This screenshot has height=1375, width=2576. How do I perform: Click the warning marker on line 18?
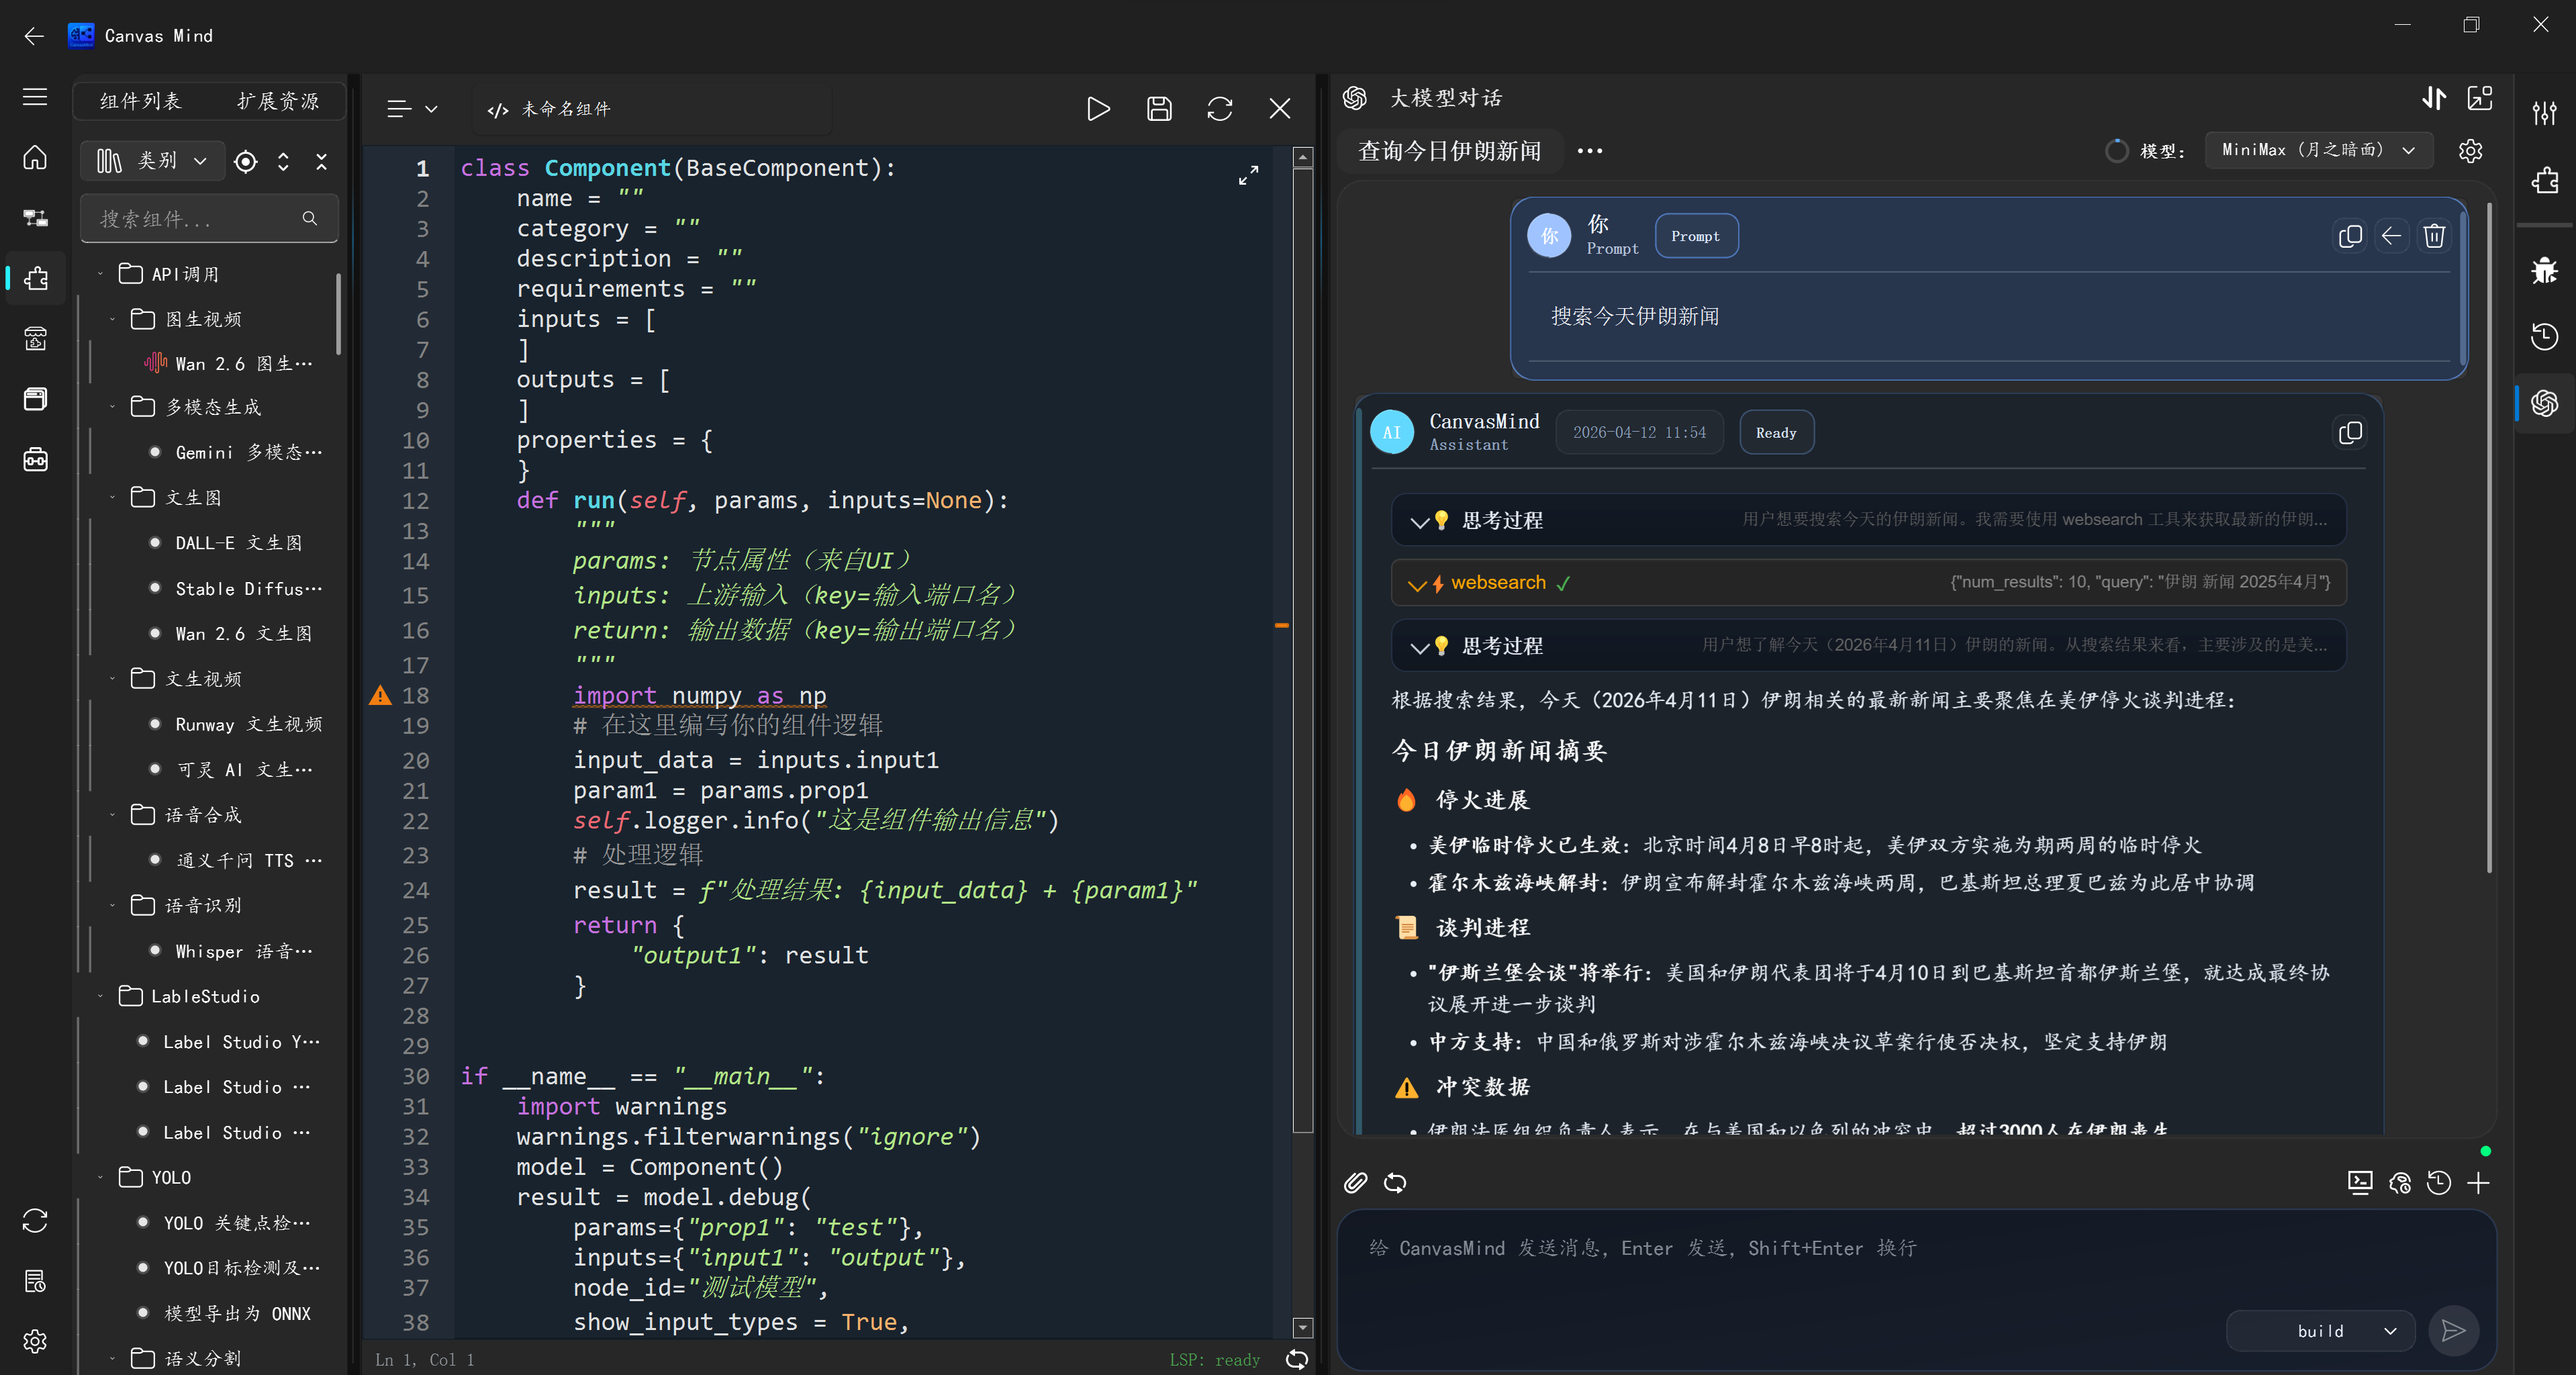point(380,695)
